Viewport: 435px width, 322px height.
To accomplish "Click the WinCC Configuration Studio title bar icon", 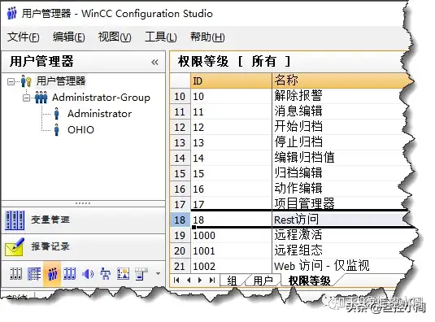I will [11, 13].
